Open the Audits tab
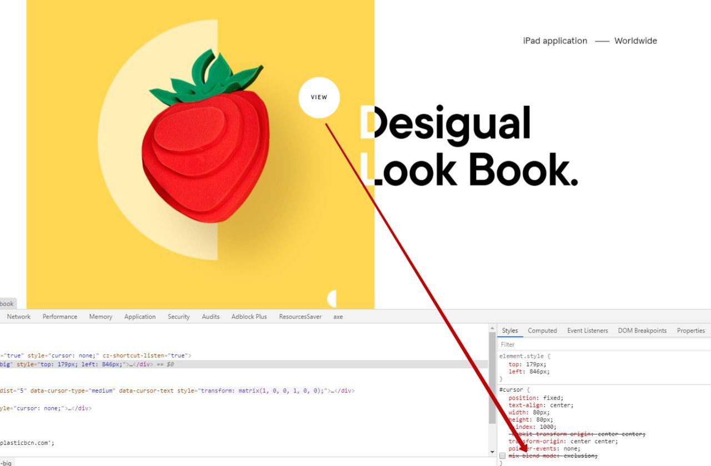The height and width of the screenshot is (466, 711). click(x=211, y=317)
